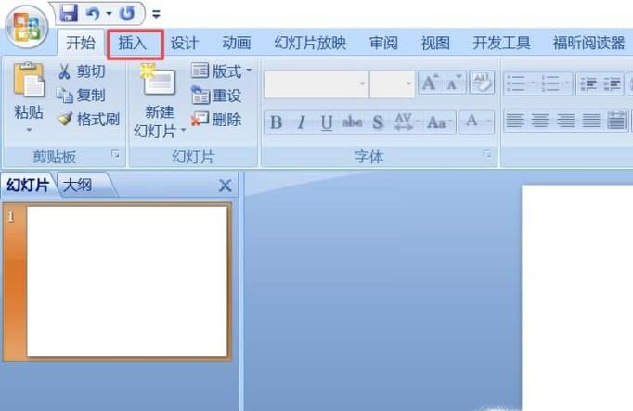The image size is (633, 411).
Task: Open the 开发工具 ribbon tab
Action: point(501,44)
